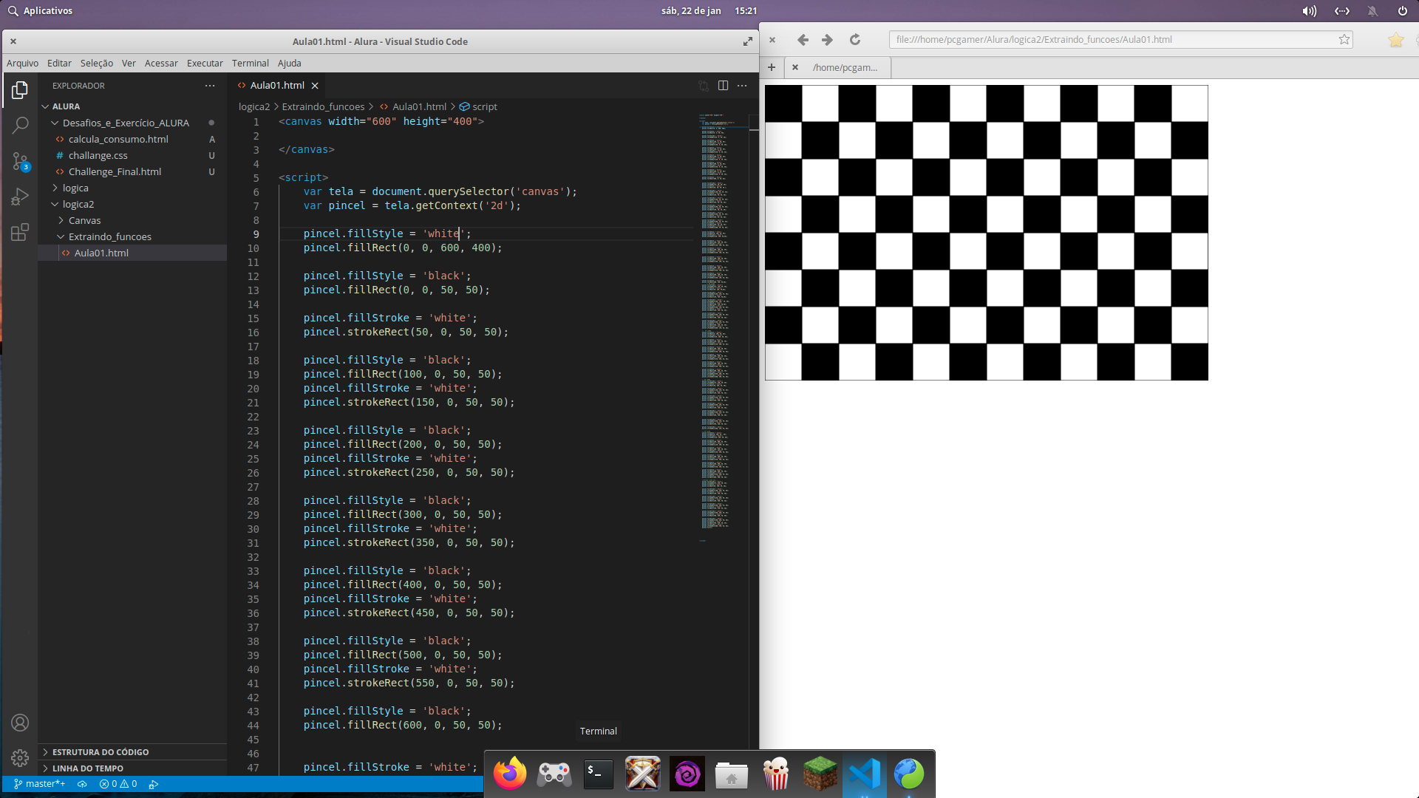Viewport: 1419px width, 798px height.
Task: Open the Arquivo menu
Action: pyautogui.click(x=22, y=64)
